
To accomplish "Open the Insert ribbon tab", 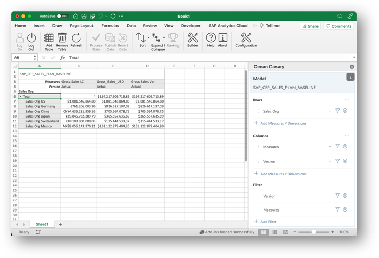I will point(39,25).
